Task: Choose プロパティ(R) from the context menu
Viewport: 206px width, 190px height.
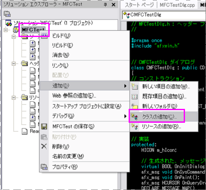Action: coord(85,167)
